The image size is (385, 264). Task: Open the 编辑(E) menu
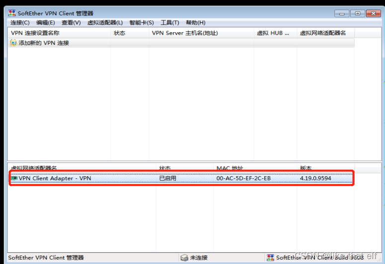pyautogui.click(x=45, y=22)
